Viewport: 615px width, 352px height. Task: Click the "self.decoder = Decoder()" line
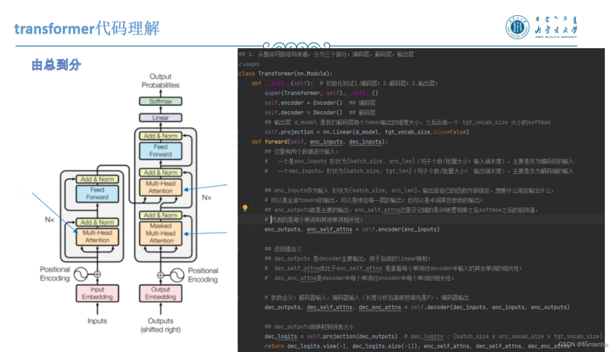coord(303,112)
